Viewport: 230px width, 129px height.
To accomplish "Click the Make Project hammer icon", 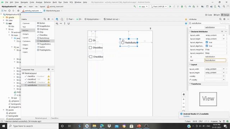I will [x=134, y=6].
